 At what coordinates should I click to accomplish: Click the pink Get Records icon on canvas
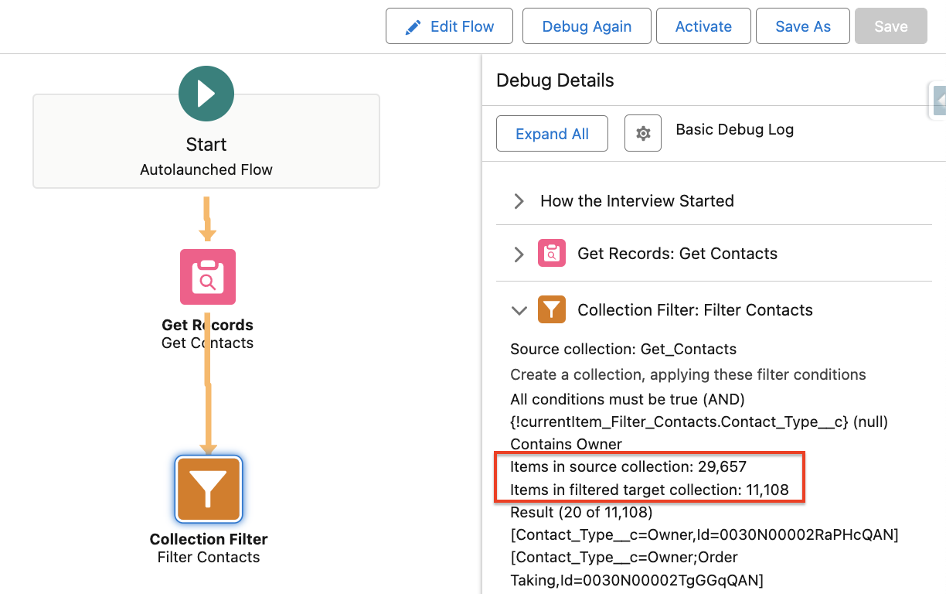click(206, 277)
